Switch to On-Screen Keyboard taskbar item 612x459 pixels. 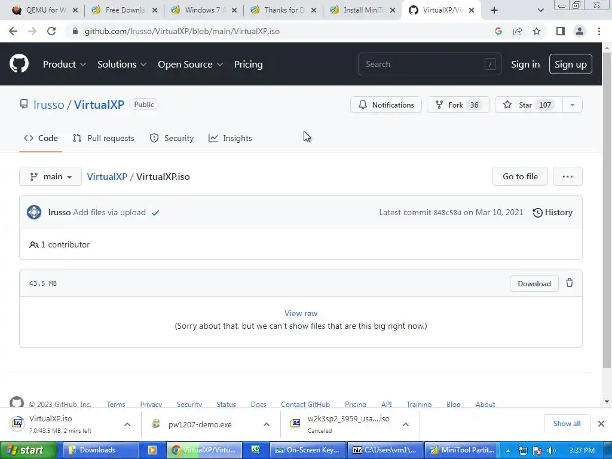click(308, 450)
